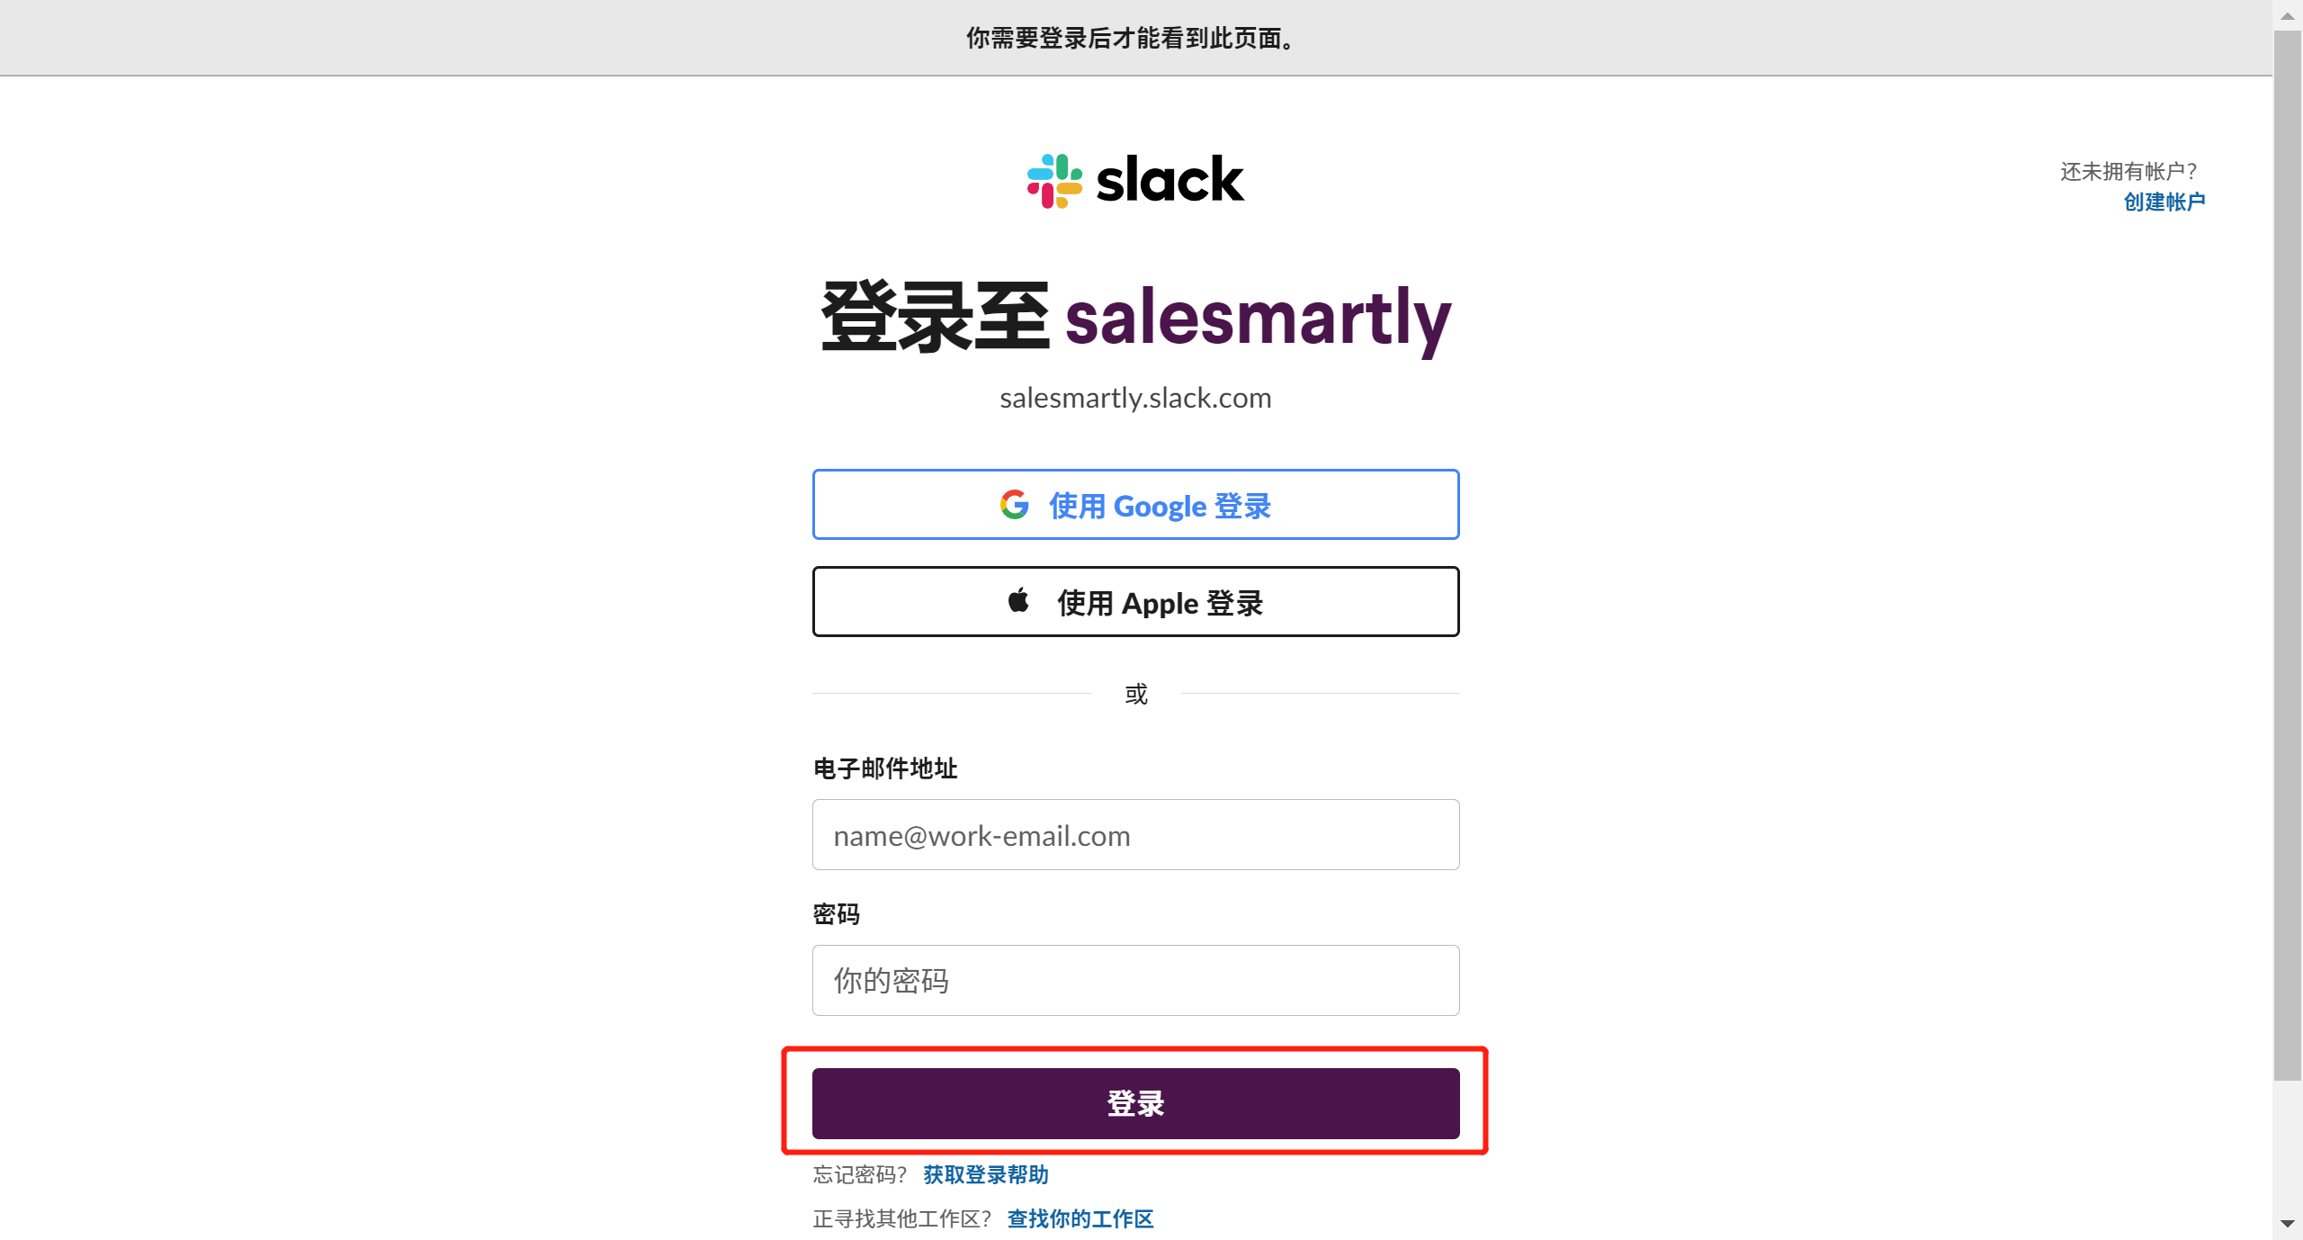Open the 查找你的工作区 link
The image size is (2303, 1240).
coord(1080,1218)
